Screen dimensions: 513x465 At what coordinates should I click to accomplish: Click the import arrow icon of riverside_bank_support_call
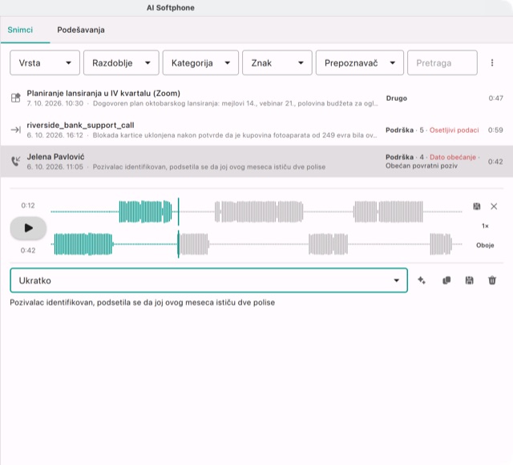[x=16, y=130]
